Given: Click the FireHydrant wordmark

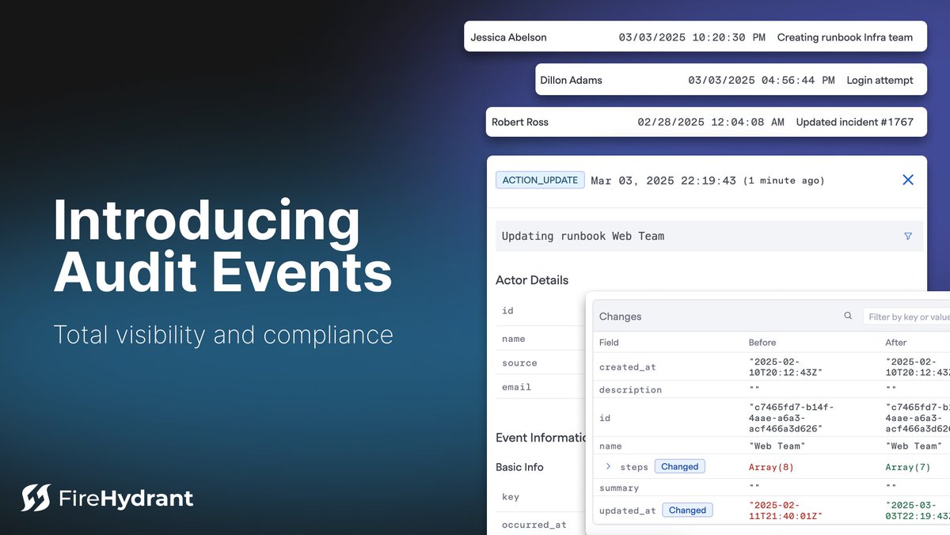Looking at the screenshot, I should (126, 499).
